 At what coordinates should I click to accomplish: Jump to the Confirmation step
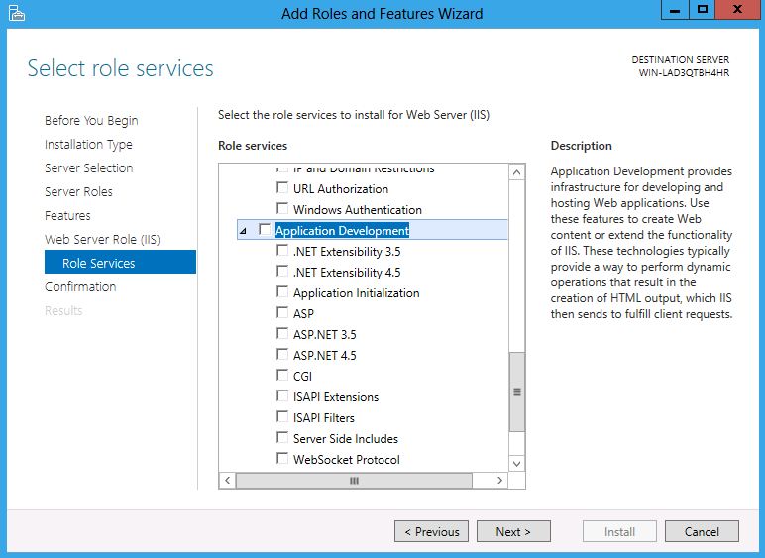click(x=80, y=286)
